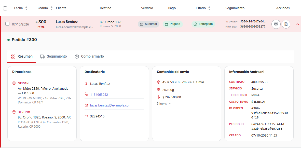Click the ID card icon beside 32394516

click(86, 116)
